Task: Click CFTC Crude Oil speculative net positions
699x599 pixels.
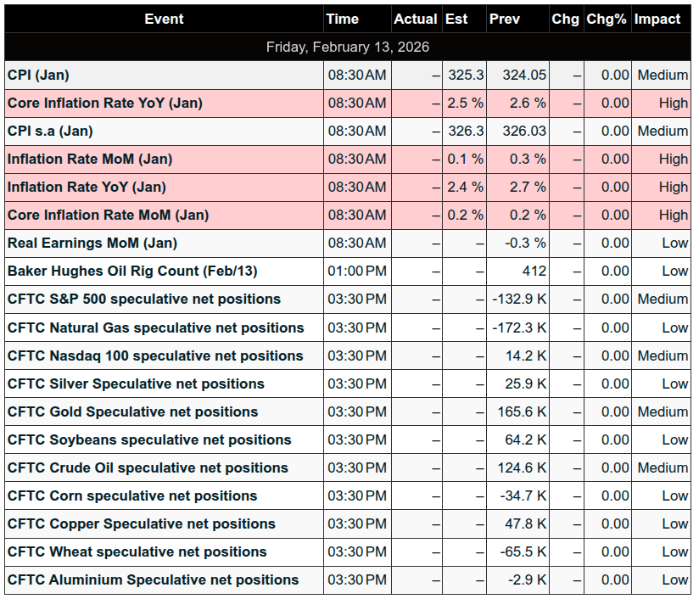Action: tap(148, 467)
